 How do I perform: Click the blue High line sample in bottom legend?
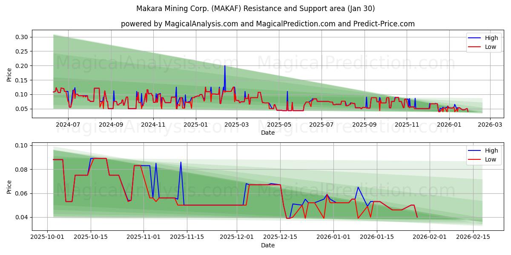474,150
